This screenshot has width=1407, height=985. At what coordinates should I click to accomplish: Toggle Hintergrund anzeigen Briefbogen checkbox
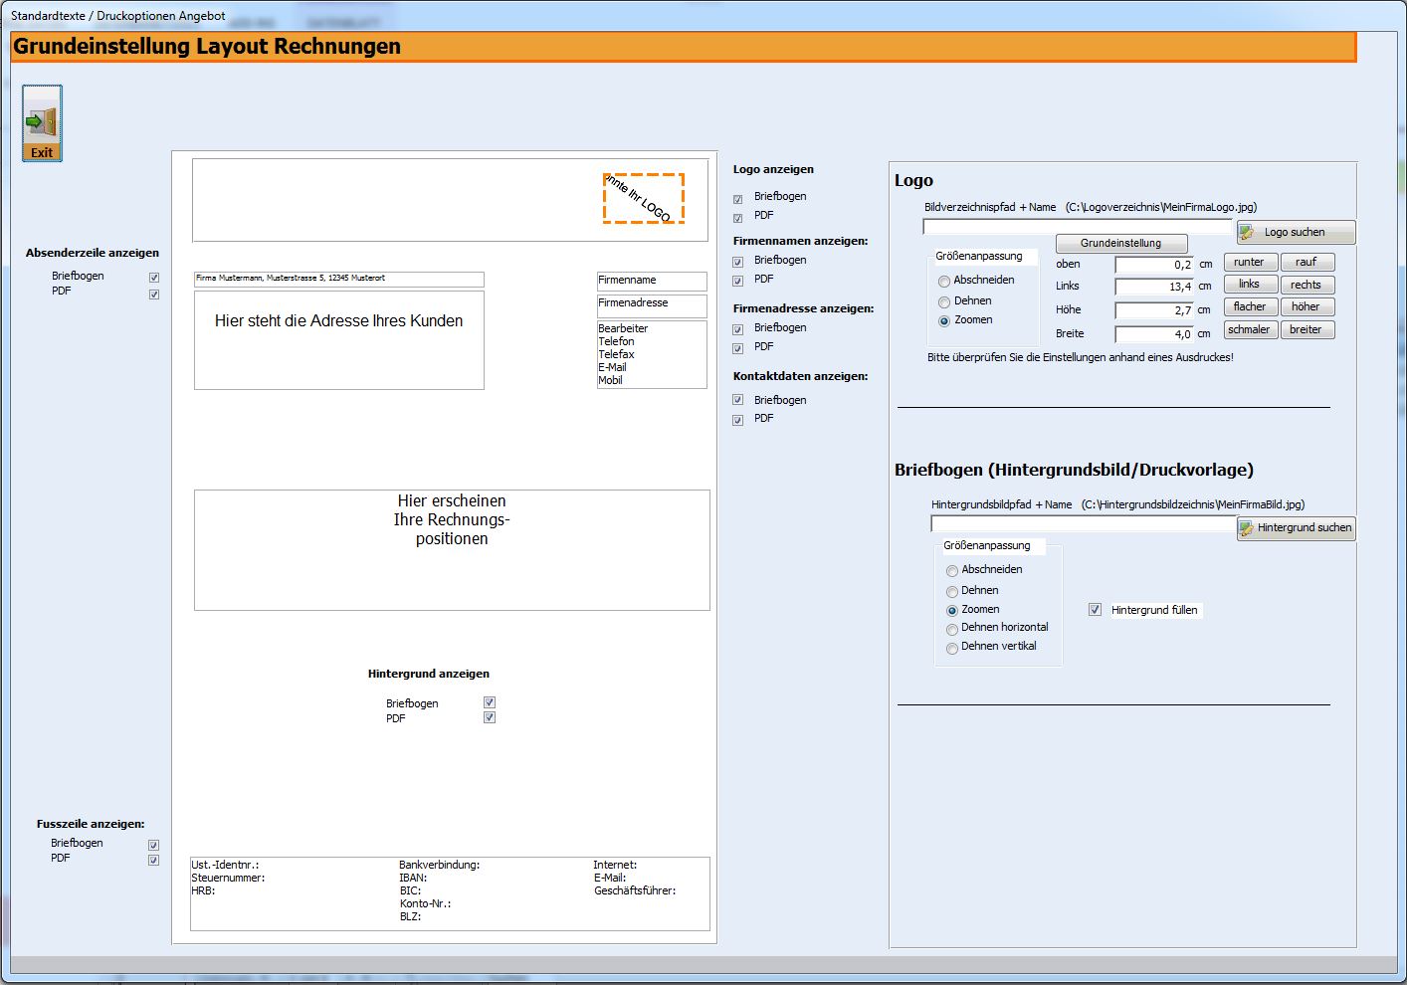[x=490, y=702]
